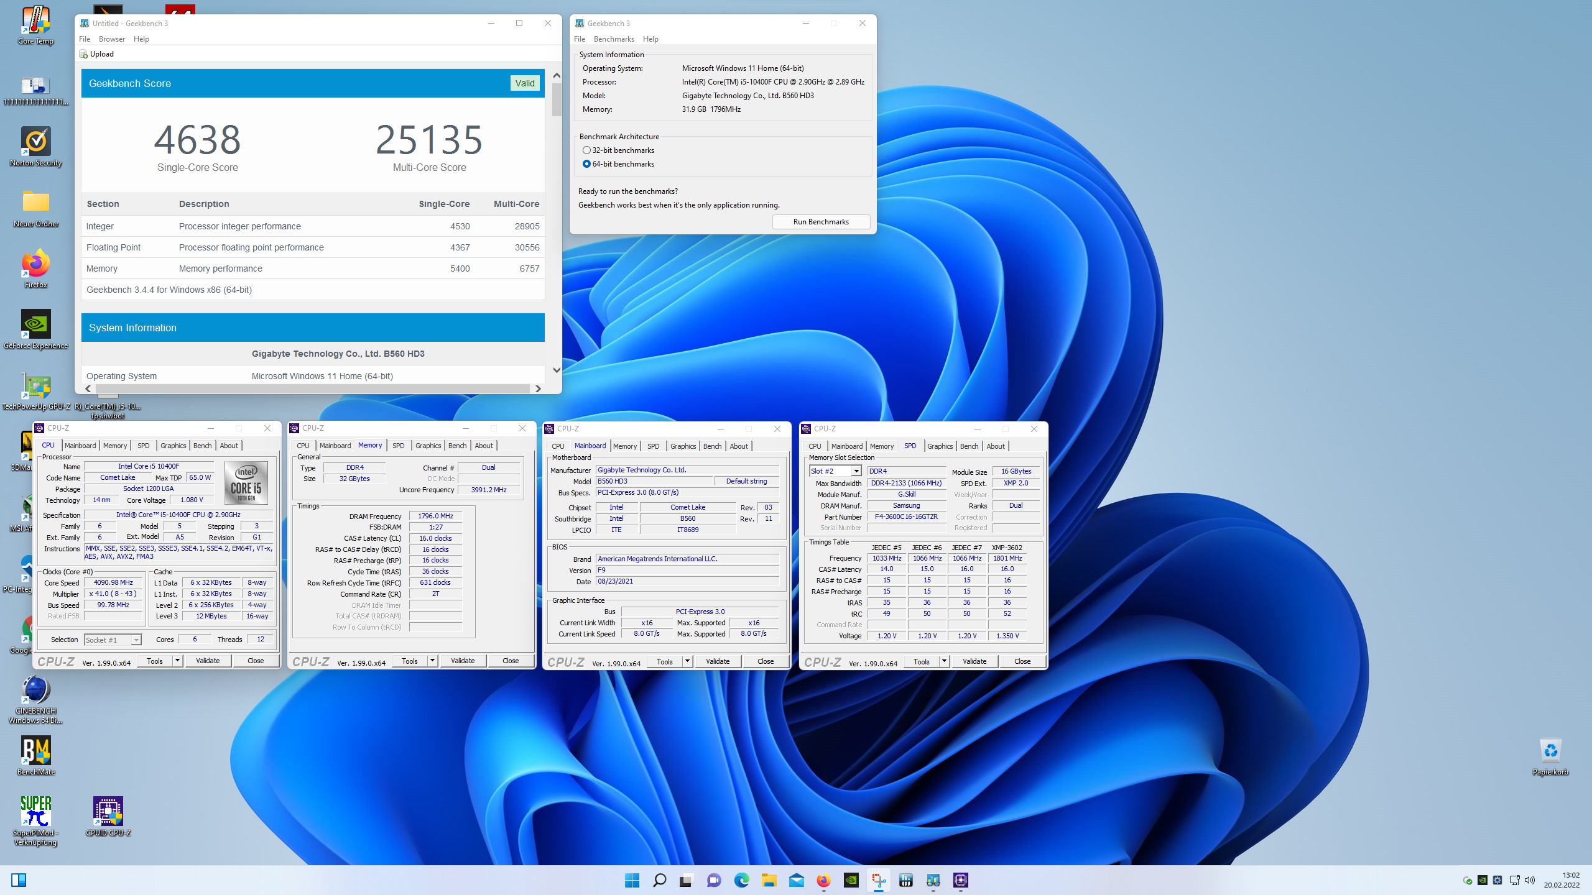The image size is (1592, 895).
Task: Click Core Speed value 4090.98 MHz
Action: click(113, 582)
